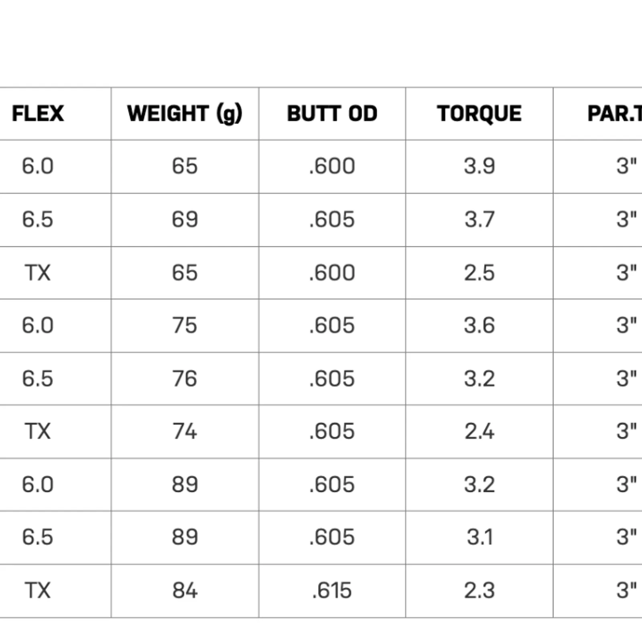The width and height of the screenshot is (642, 642).
Task: Click the partially visible PAR.T column header
Action: tap(614, 114)
